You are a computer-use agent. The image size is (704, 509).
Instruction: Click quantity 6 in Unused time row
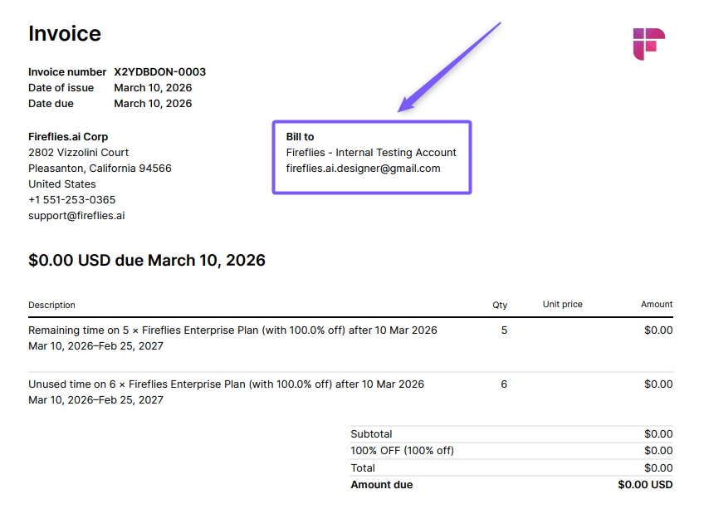click(504, 384)
